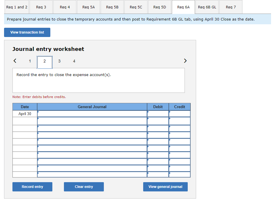
Task: Click 'Note: Enter debits before credits' text
Action: 39,97
